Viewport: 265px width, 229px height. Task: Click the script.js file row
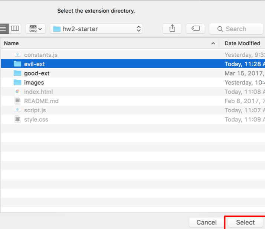coord(35,110)
